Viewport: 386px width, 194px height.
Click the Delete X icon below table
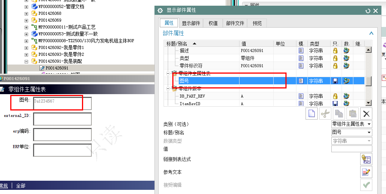[x=366, y=114]
